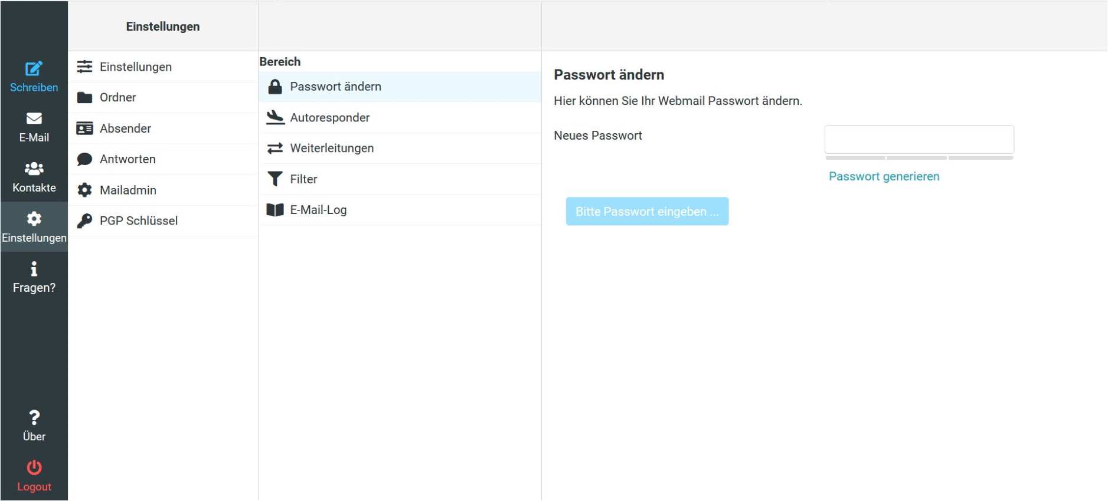This screenshot has width=1108, height=501.
Task: Click the PGP Schlüssel key icon
Action: pyautogui.click(x=85, y=221)
